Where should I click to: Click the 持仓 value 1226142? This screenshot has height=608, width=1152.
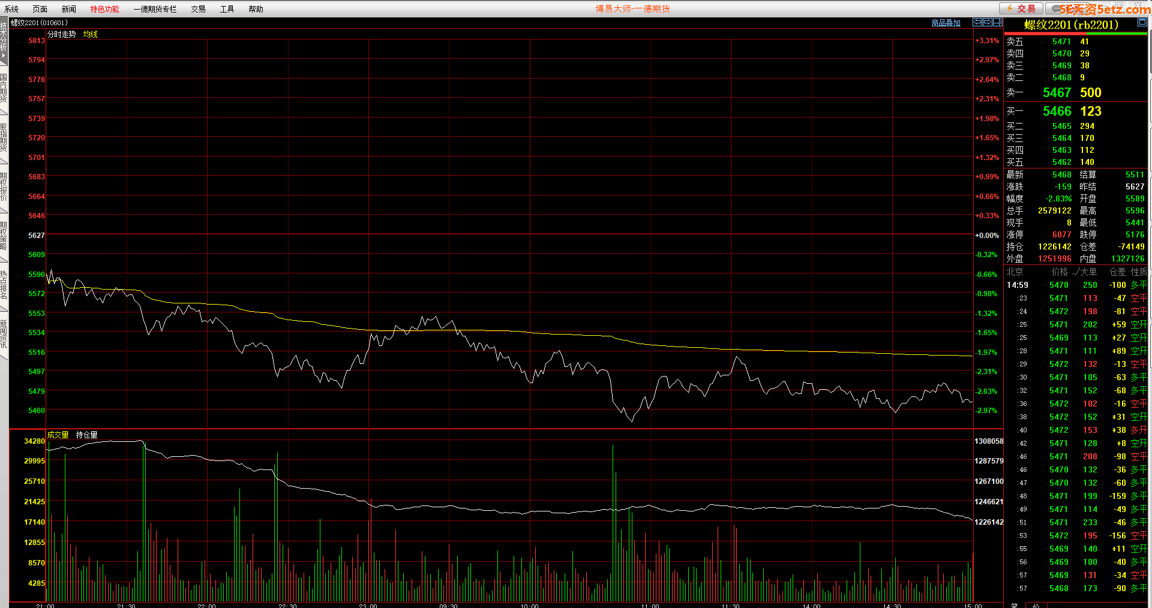click(x=1055, y=246)
